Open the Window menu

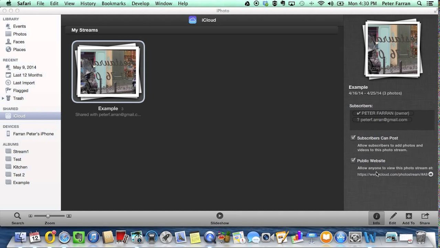point(164,3)
